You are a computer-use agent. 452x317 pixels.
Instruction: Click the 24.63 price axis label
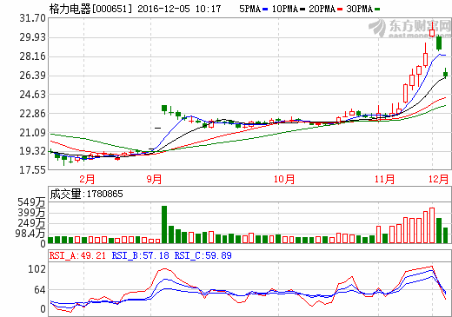coord(32,95)
